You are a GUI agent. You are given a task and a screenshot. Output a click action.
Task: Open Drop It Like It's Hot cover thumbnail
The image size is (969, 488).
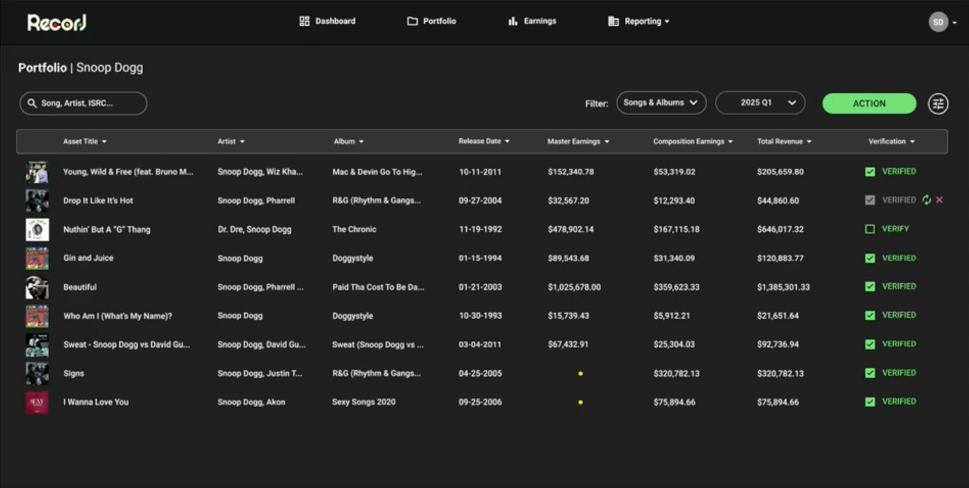click(37, 201)
